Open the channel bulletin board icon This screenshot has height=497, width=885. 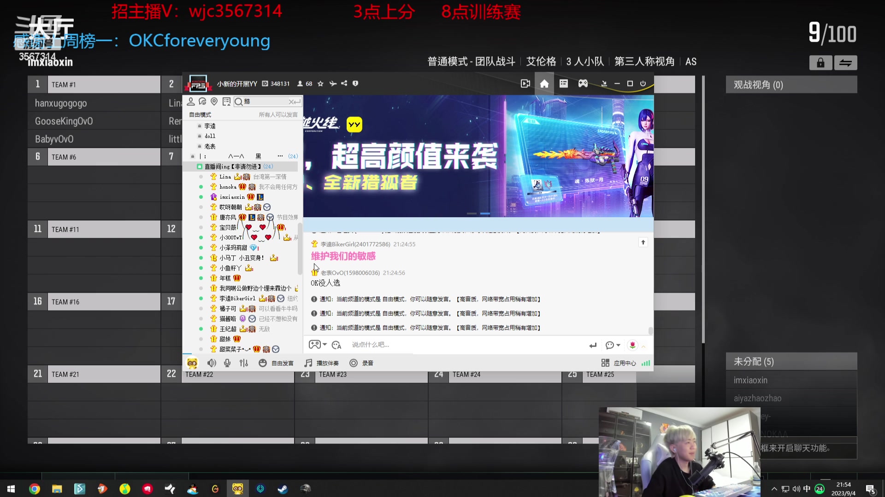pyautogui.click(x=226, y=101)
